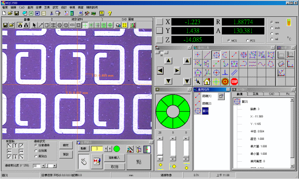Click the Z-axis down arrow
Image resolution: width=299 pixels, height=179 pixels.
187,82
